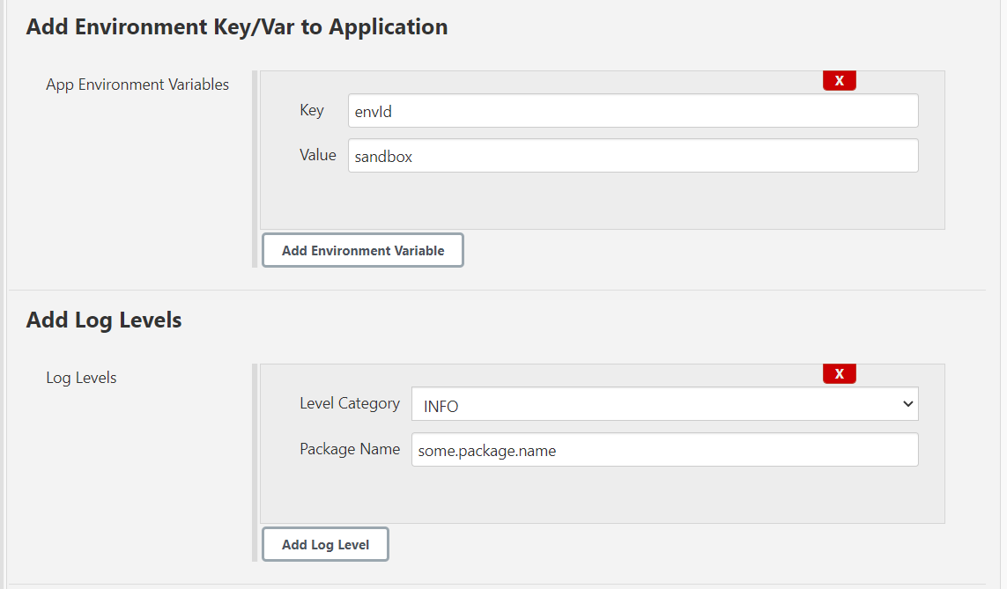Select the Package Name text field
1007x589 pixels.
(664, 450)
